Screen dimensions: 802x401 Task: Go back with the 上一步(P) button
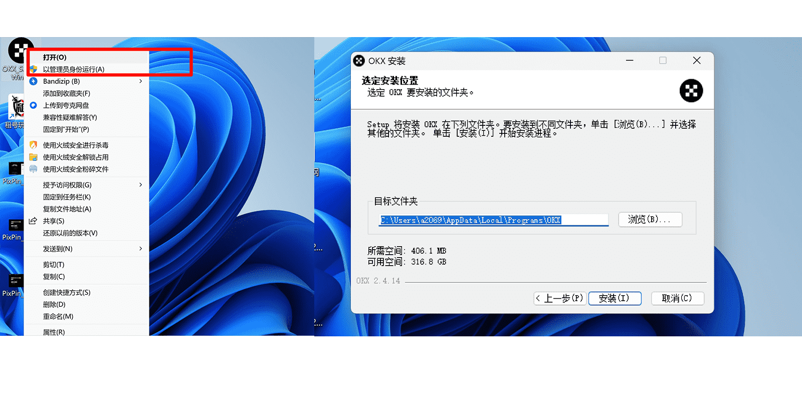[x=560, y=298]
